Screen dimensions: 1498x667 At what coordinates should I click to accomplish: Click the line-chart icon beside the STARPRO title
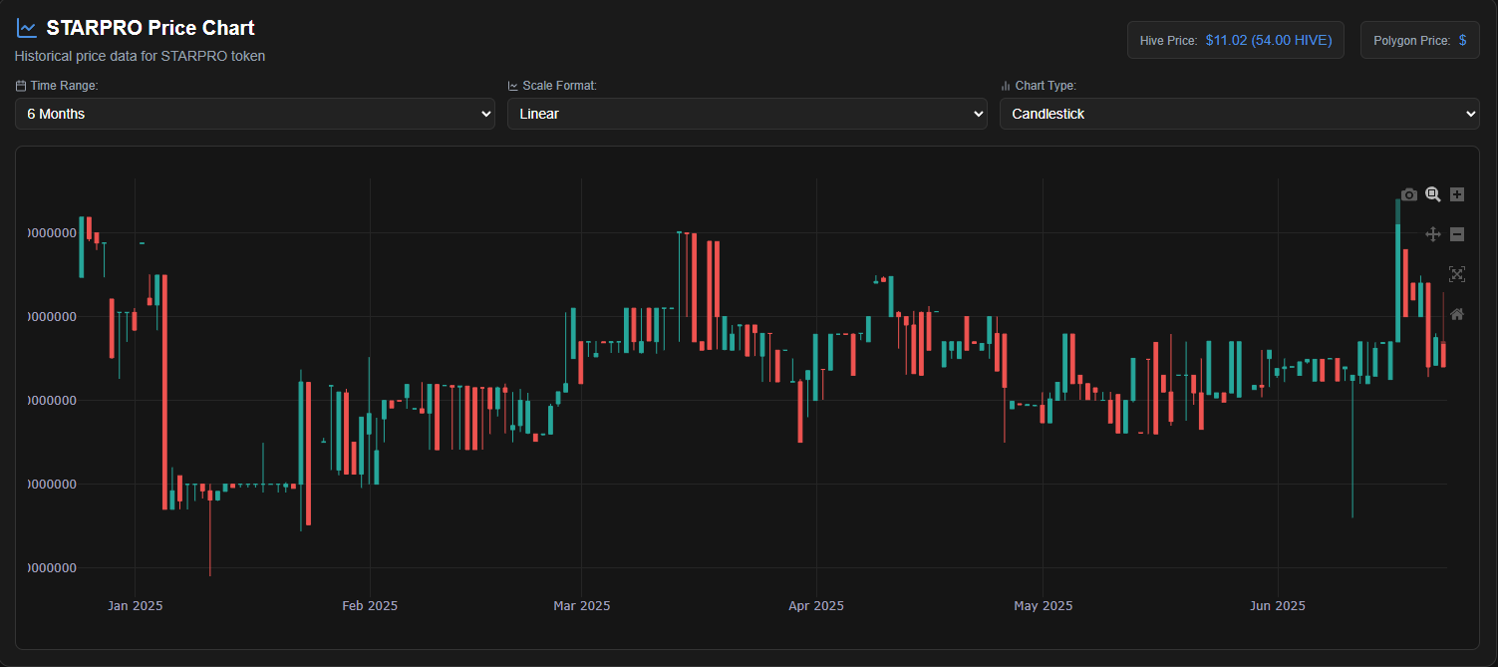27,28
